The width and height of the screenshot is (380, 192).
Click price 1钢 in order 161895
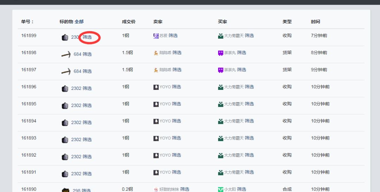coord(126,104)
